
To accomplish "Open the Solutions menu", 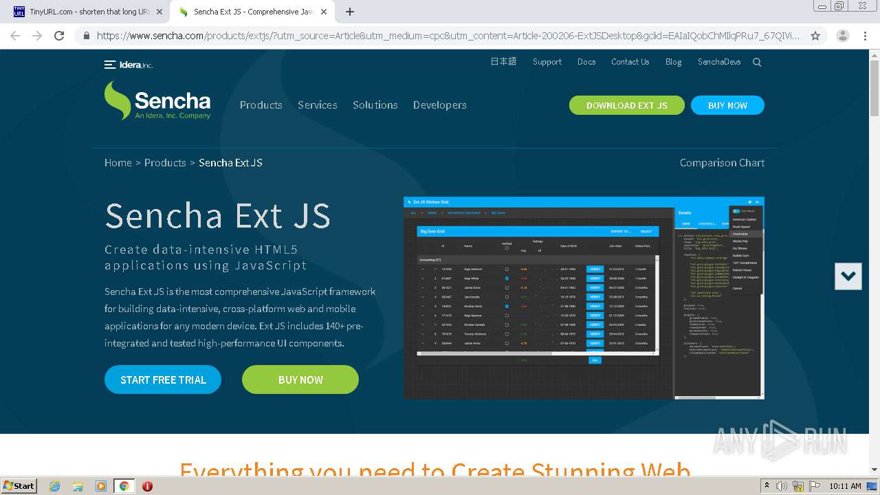I will pos(375,105).
